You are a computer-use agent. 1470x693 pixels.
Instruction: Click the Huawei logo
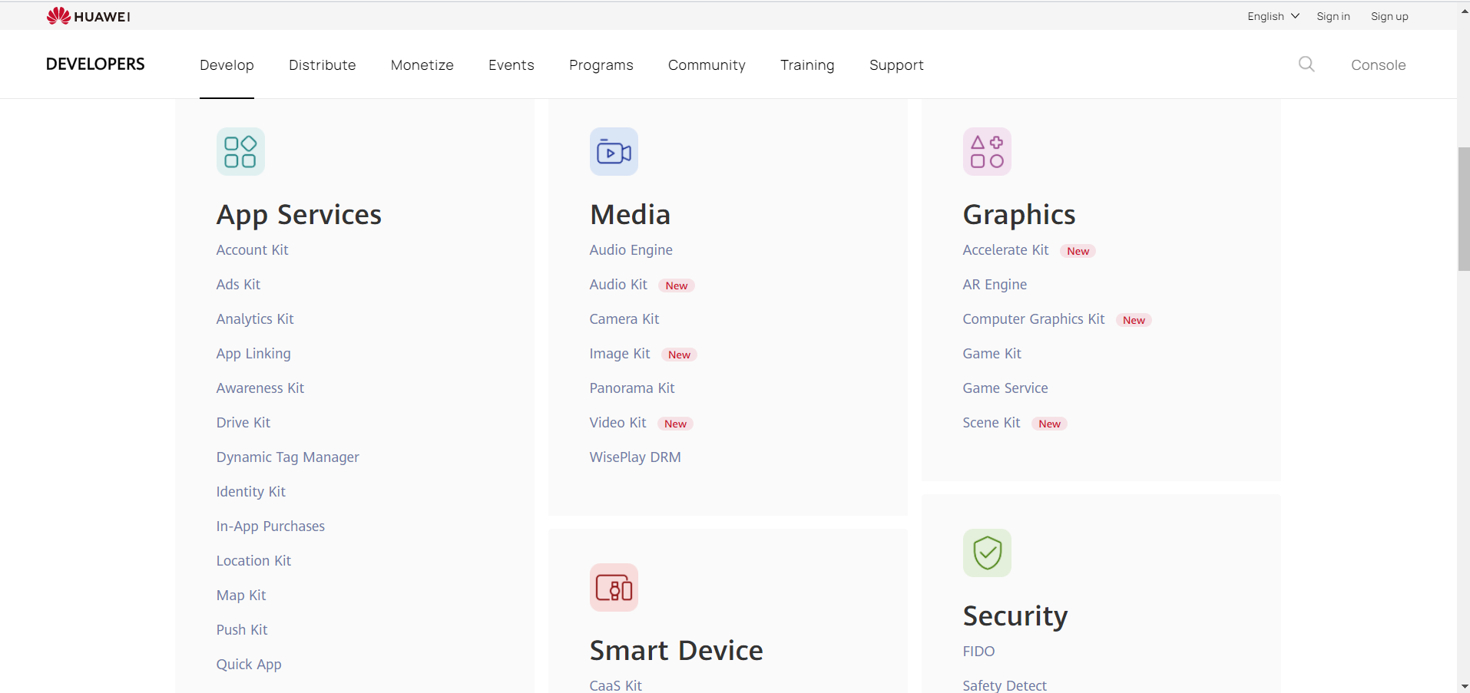click(88, 16)
